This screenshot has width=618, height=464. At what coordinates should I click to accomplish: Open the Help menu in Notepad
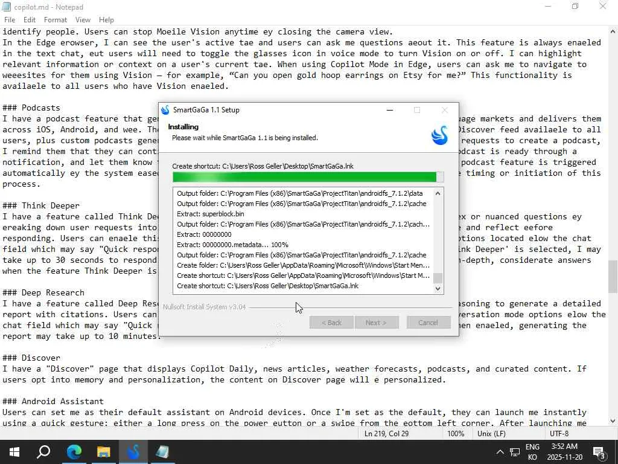tap(106, 20)
